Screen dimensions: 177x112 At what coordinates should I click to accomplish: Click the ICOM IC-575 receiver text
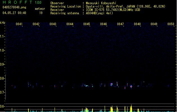coord(113,10)
